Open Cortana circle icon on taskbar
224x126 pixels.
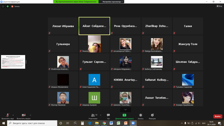[x=61, y=123]
